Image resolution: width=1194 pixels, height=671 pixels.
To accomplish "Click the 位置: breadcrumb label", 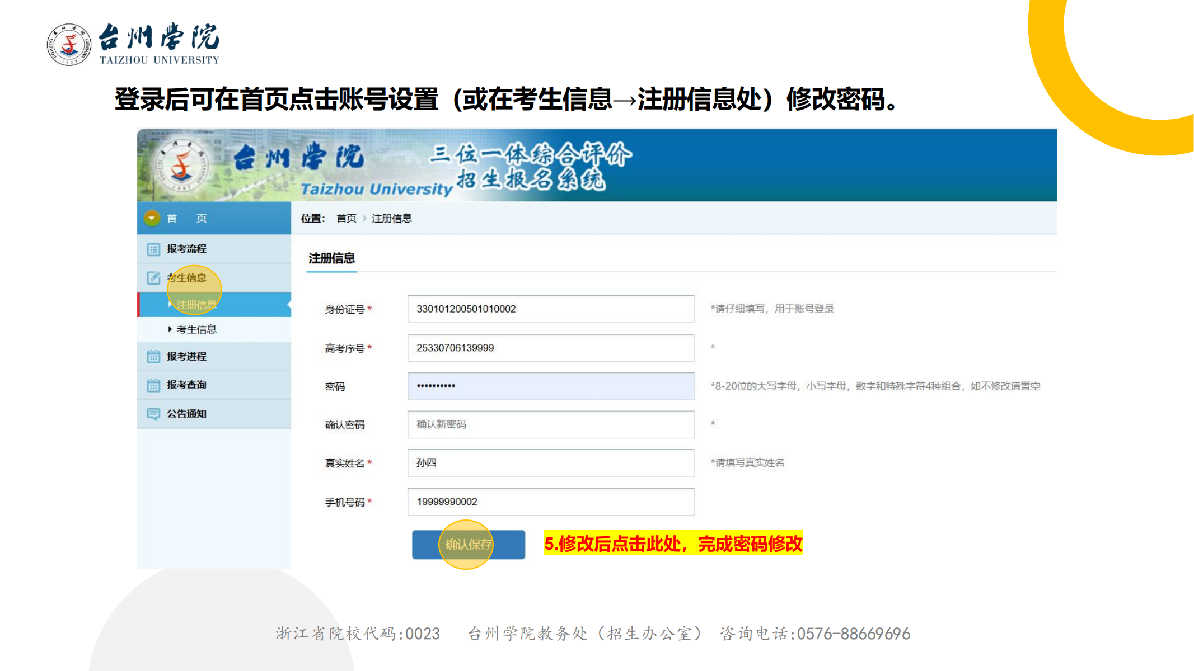I will (313, 219).
